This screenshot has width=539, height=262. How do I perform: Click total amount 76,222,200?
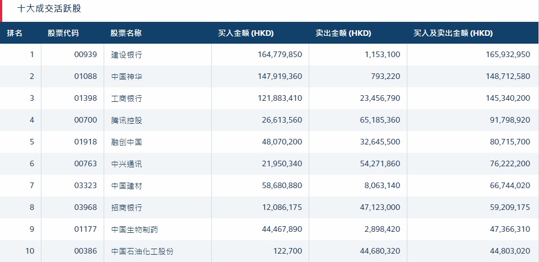[510, 163]
